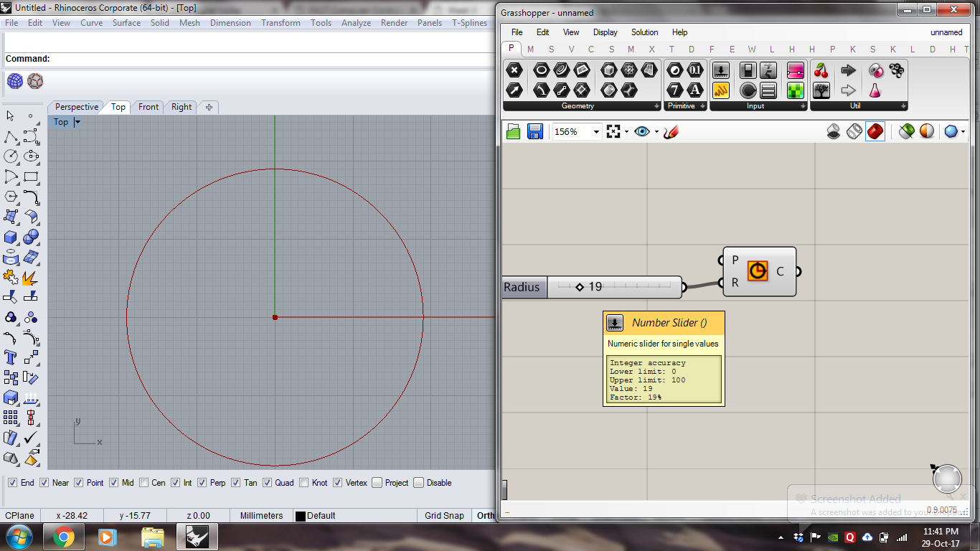Viewport: 980px width, 551px height.
Task: Click the Millimeters units status cell
Action: tap(261, 515)
